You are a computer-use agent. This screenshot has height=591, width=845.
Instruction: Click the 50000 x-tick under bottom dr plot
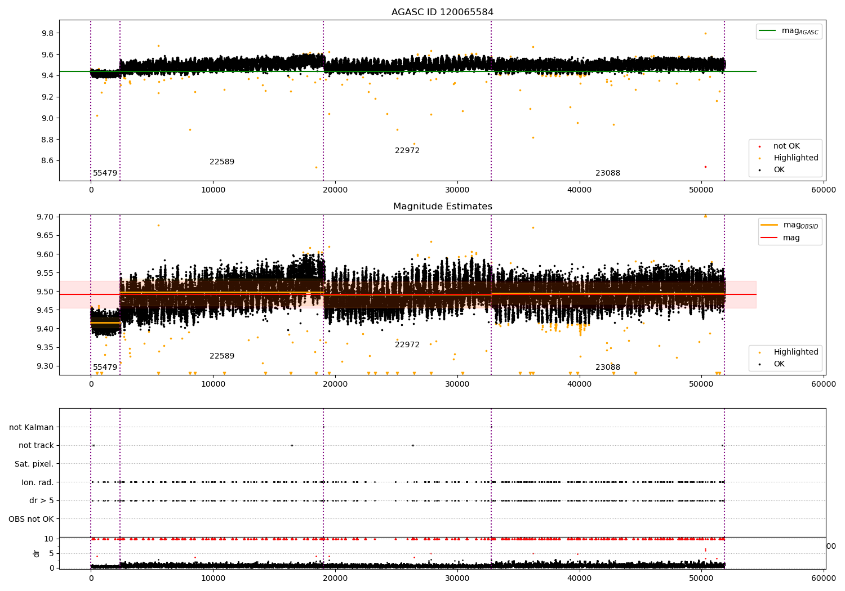[x=701, y=578]
